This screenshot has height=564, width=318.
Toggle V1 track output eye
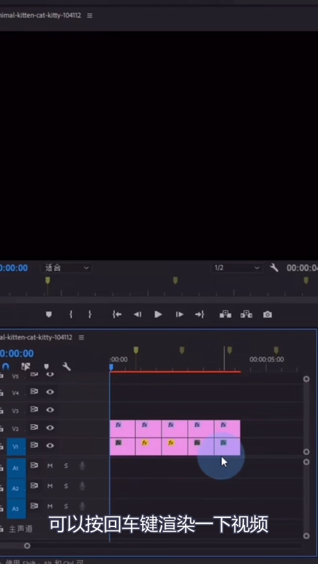click(x=50, y=445)
